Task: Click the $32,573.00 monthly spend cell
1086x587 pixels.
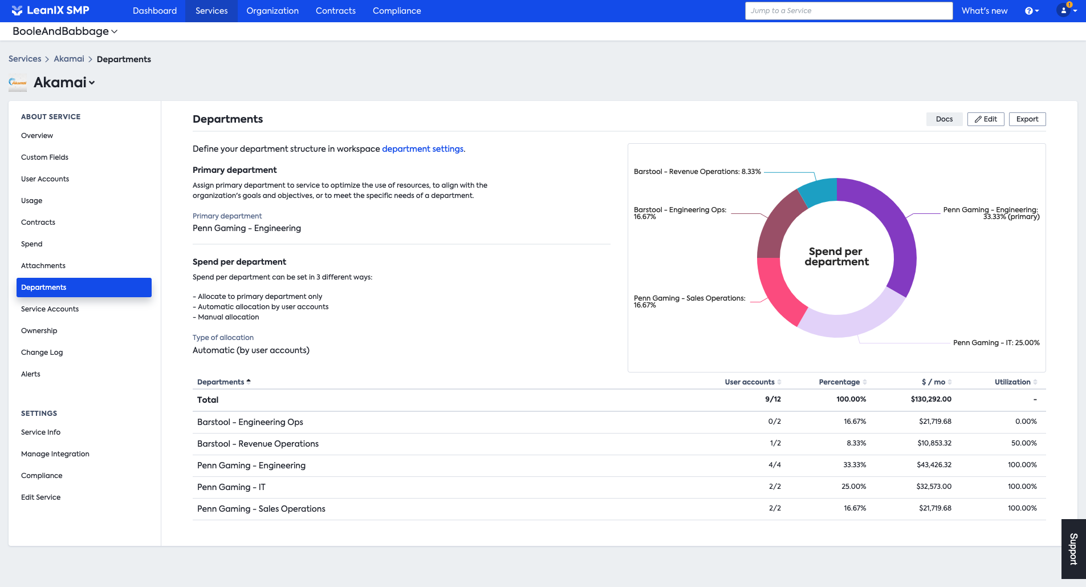Action: (934, 487)
